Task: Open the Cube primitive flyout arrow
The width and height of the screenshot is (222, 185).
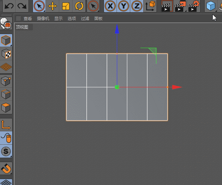Action: pos(216,11)
